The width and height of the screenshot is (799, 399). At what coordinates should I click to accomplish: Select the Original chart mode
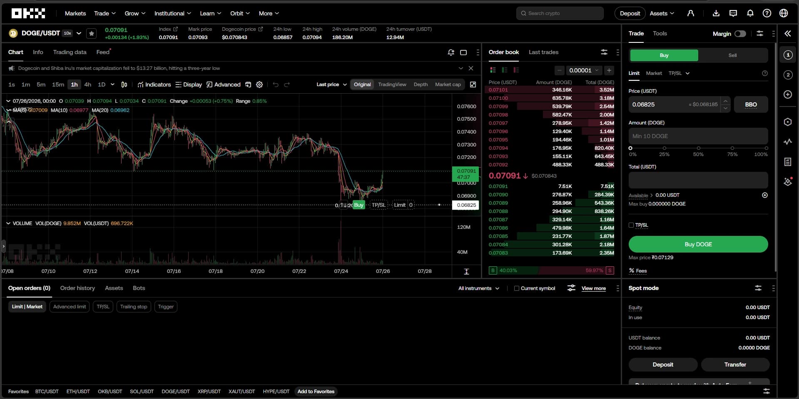[362, 84]
